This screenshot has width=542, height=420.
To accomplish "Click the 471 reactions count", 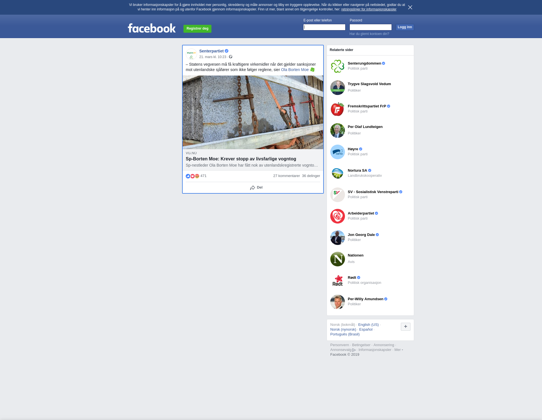I will coord(204,176).
